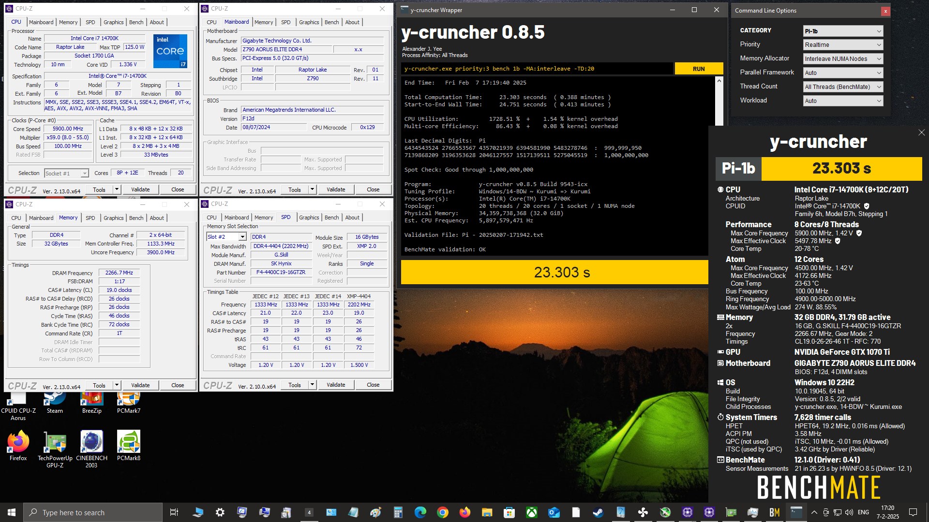Click Validate in the CPU-Z processor window
Screen dimensions: 929x522
pyautogui.click(x=140, y=189)
